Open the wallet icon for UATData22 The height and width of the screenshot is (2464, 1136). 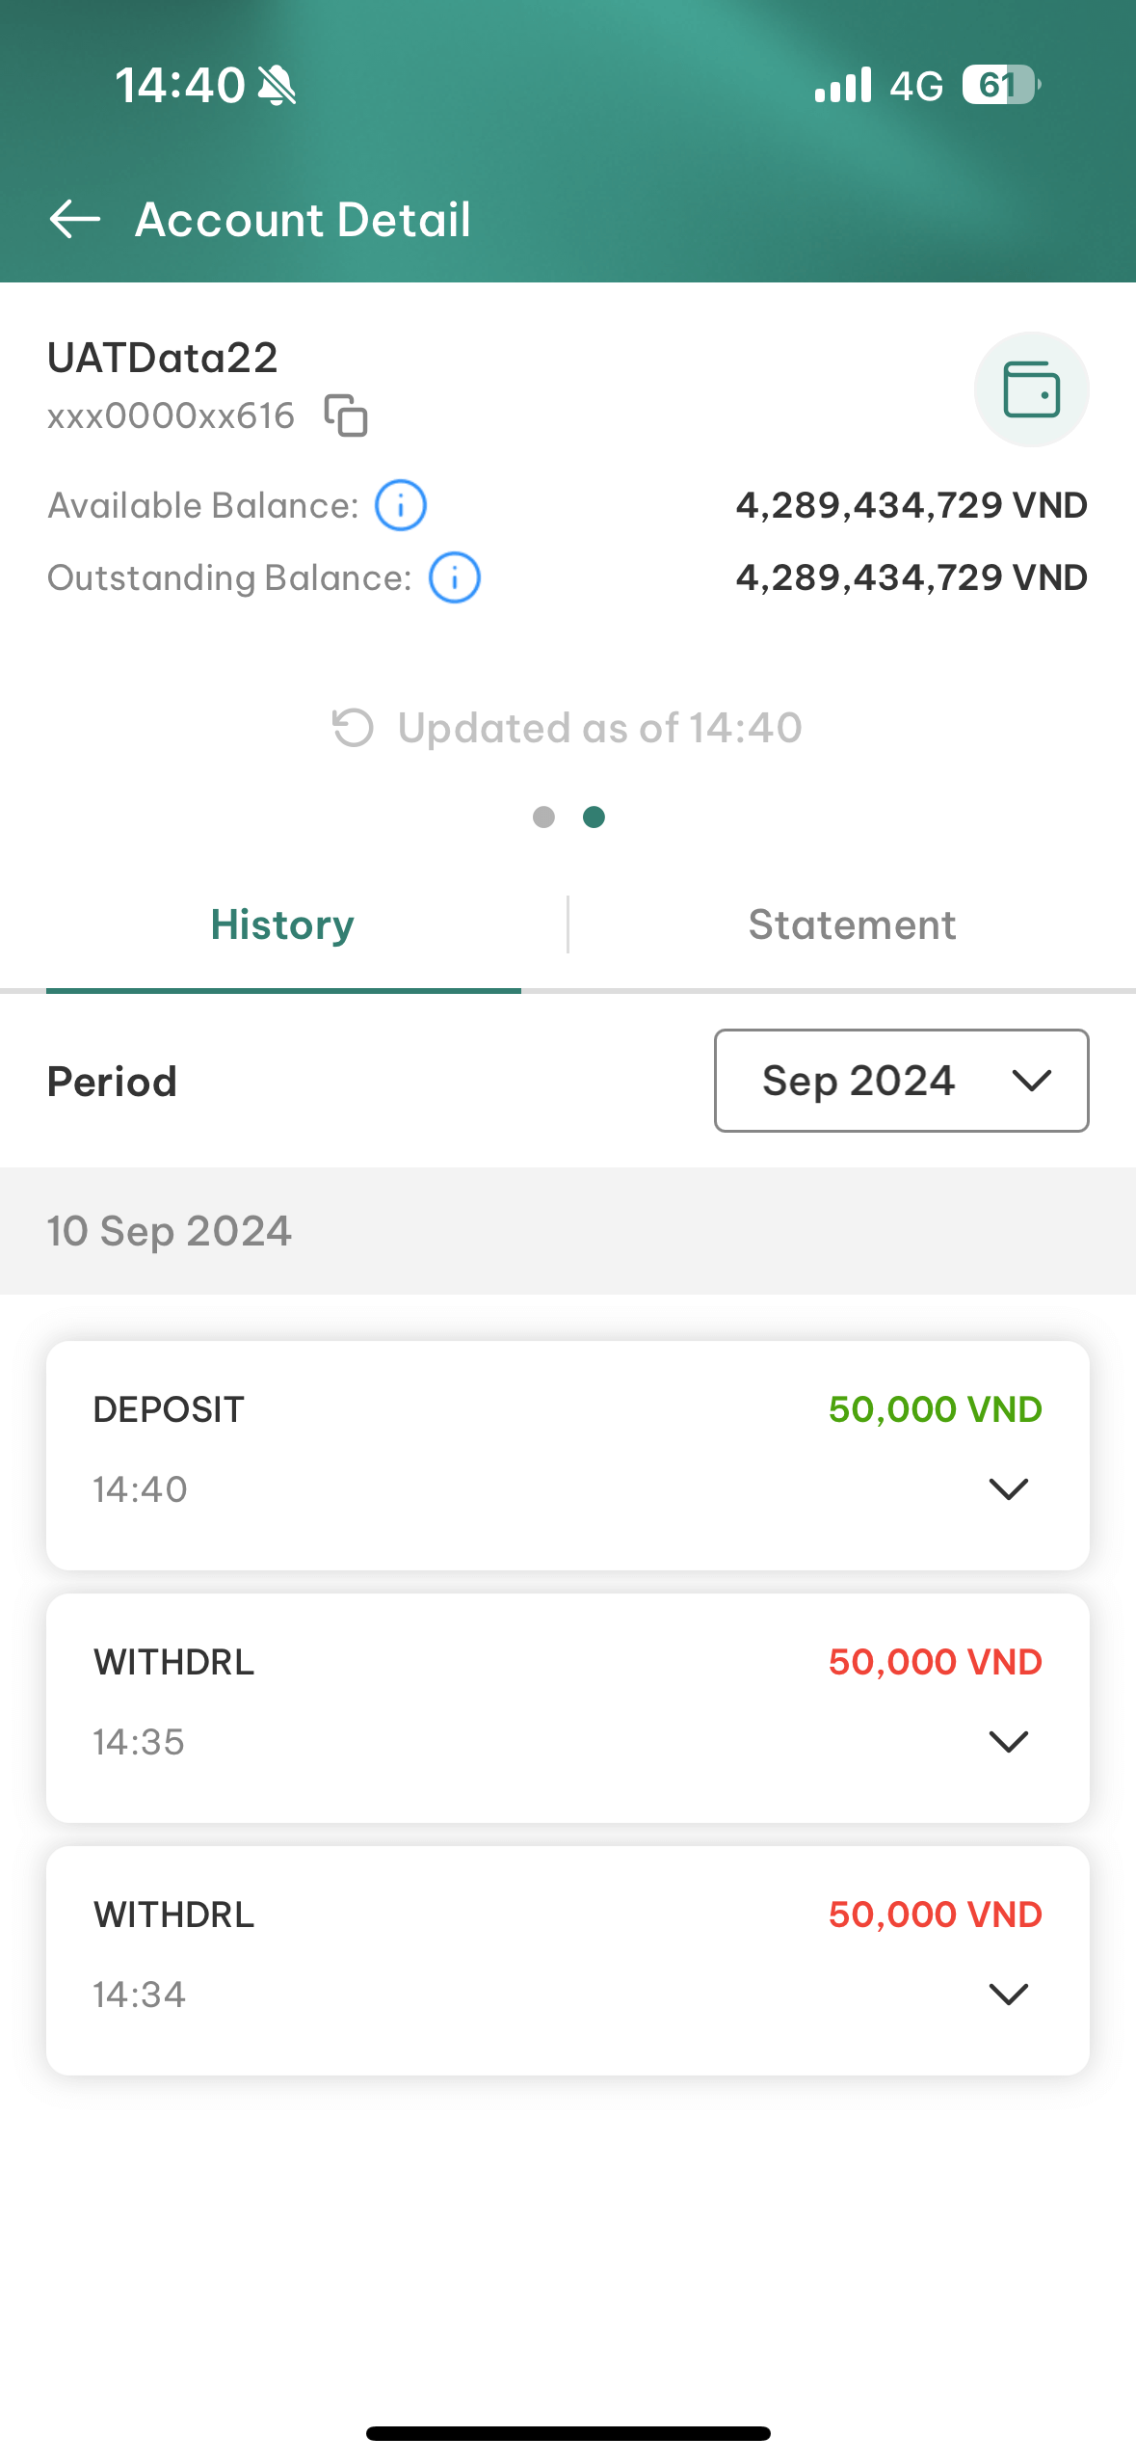[x=1031, y=389]
